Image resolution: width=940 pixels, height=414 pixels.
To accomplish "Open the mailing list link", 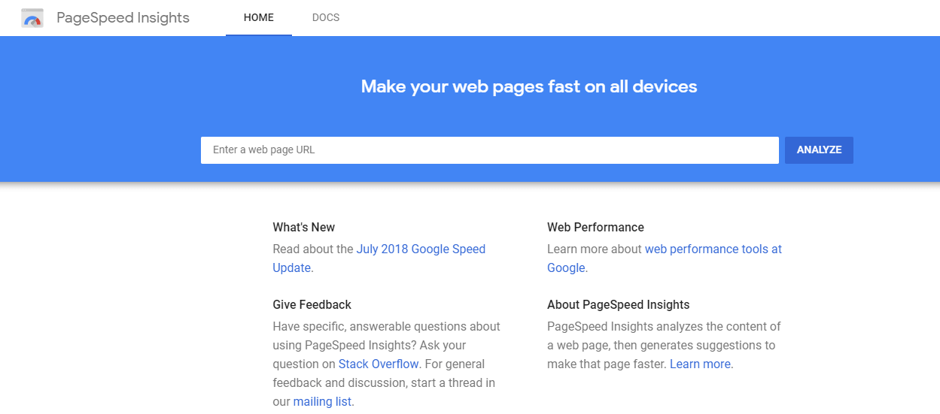I will pos(322,401).
